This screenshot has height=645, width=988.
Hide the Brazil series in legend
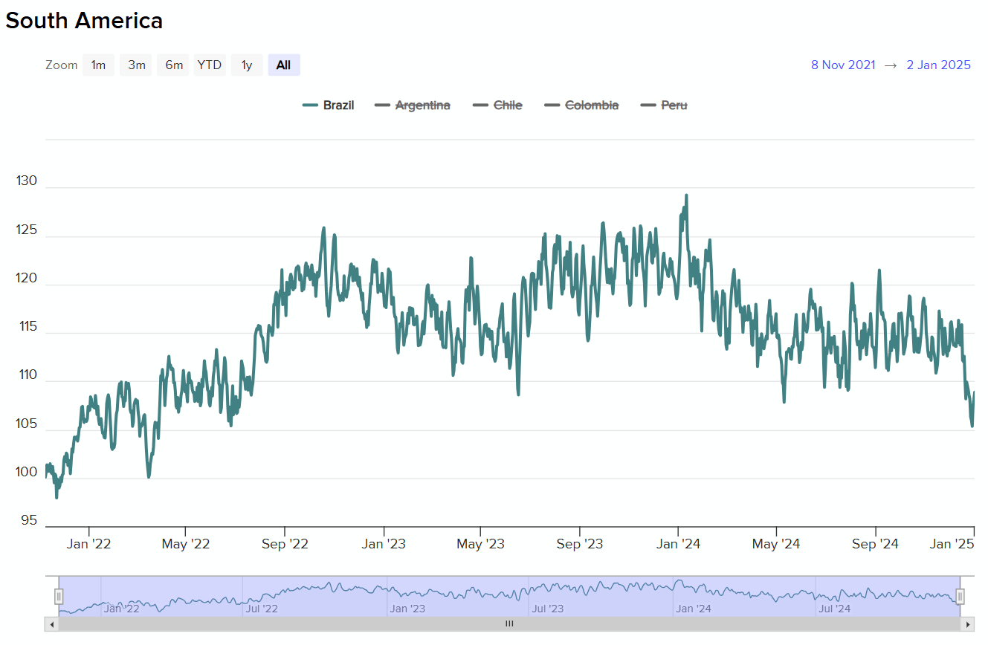[329, 106]
